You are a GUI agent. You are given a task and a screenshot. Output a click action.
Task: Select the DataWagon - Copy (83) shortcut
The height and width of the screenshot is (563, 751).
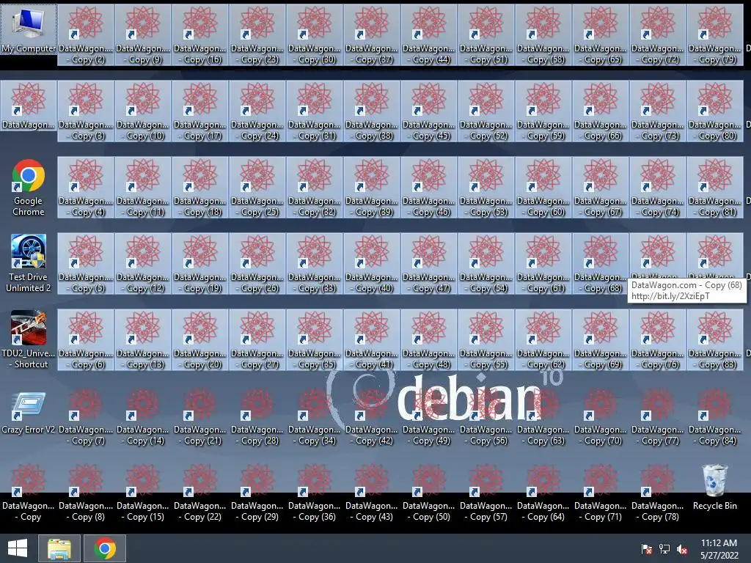coord(715,340)
